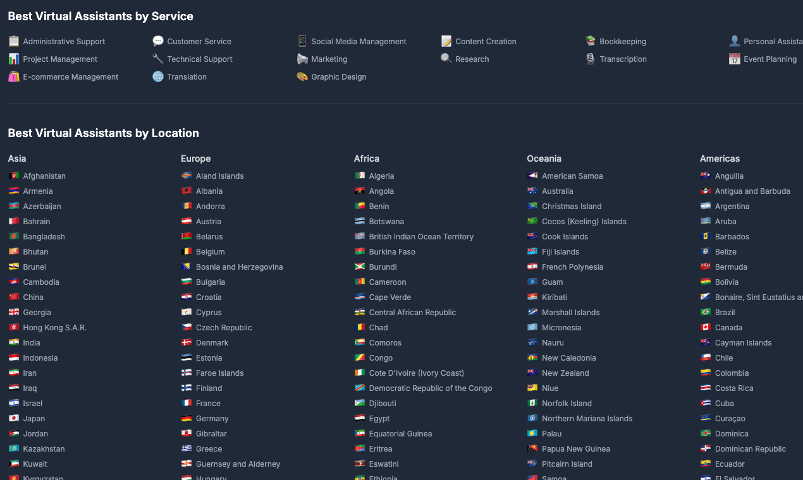Click the magnifying glass icon beside Research
The image size is (803, 480).
point(446,59)
